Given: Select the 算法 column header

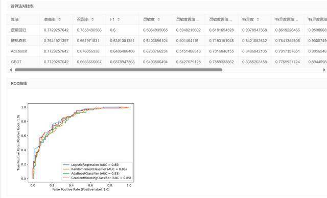Looking at the screenshot, I should point(15,19).
